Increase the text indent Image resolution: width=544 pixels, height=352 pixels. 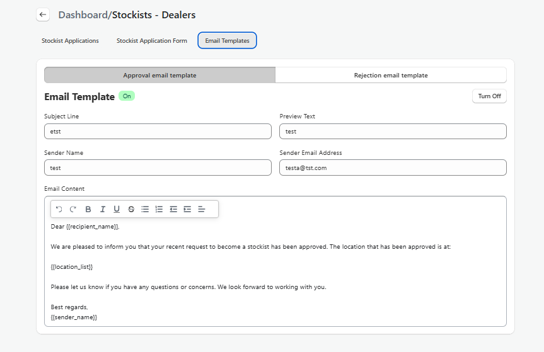click(x=187, y=209)
